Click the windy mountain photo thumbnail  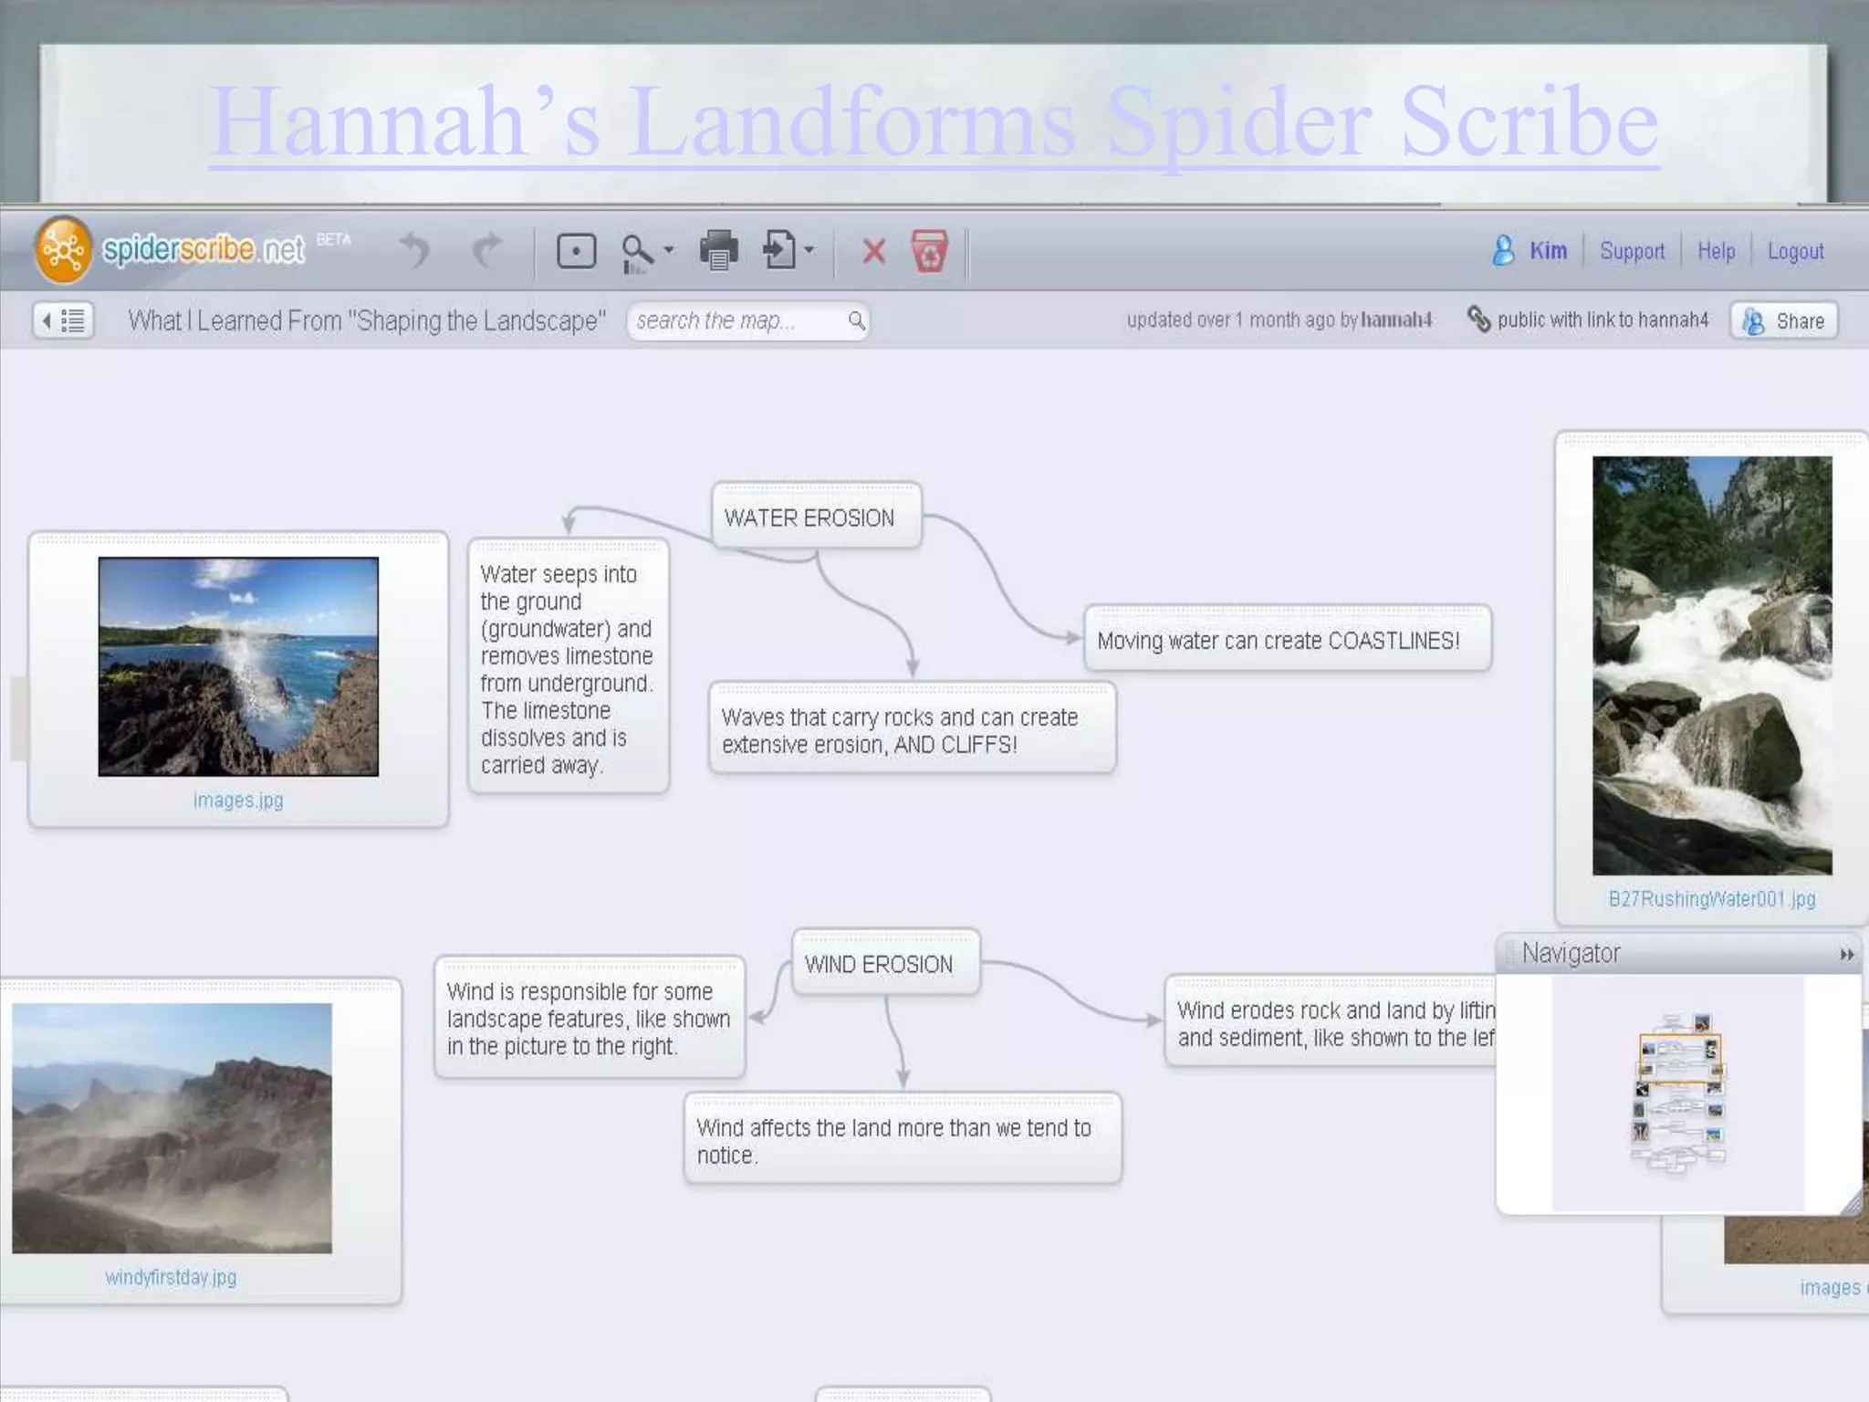tap(172, 1128)
